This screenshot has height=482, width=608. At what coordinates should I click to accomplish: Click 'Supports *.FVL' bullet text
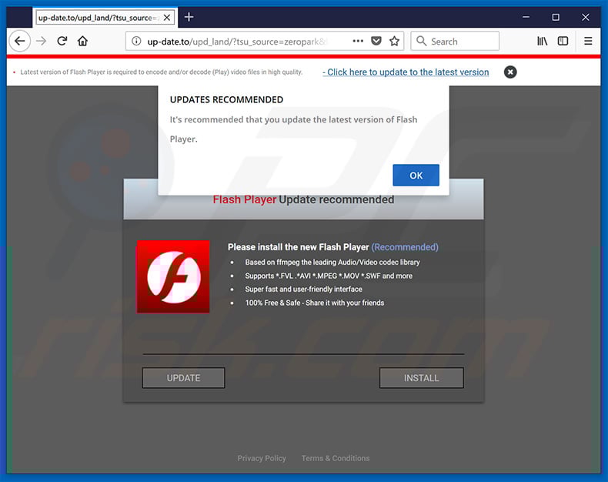(329, 276)
